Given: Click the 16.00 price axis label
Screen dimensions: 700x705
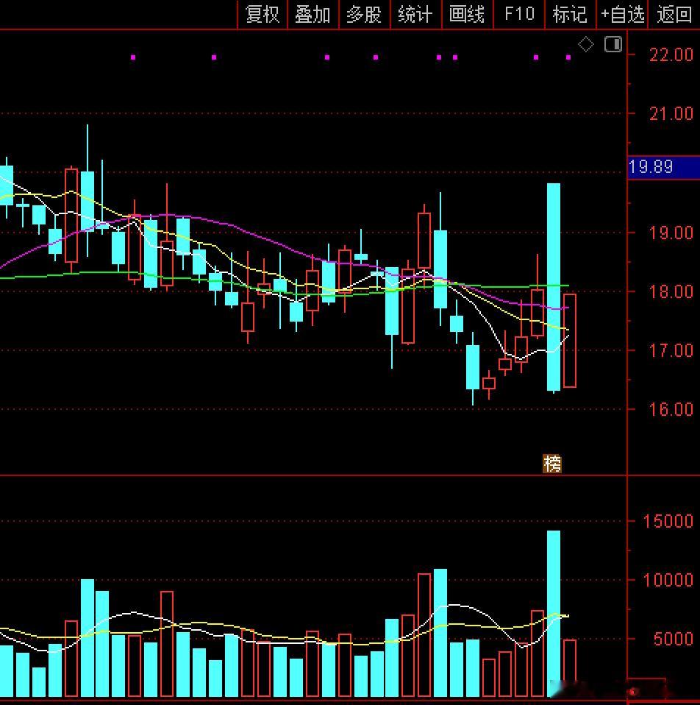Looking at the screenshot, I should [x=671, y=409].
